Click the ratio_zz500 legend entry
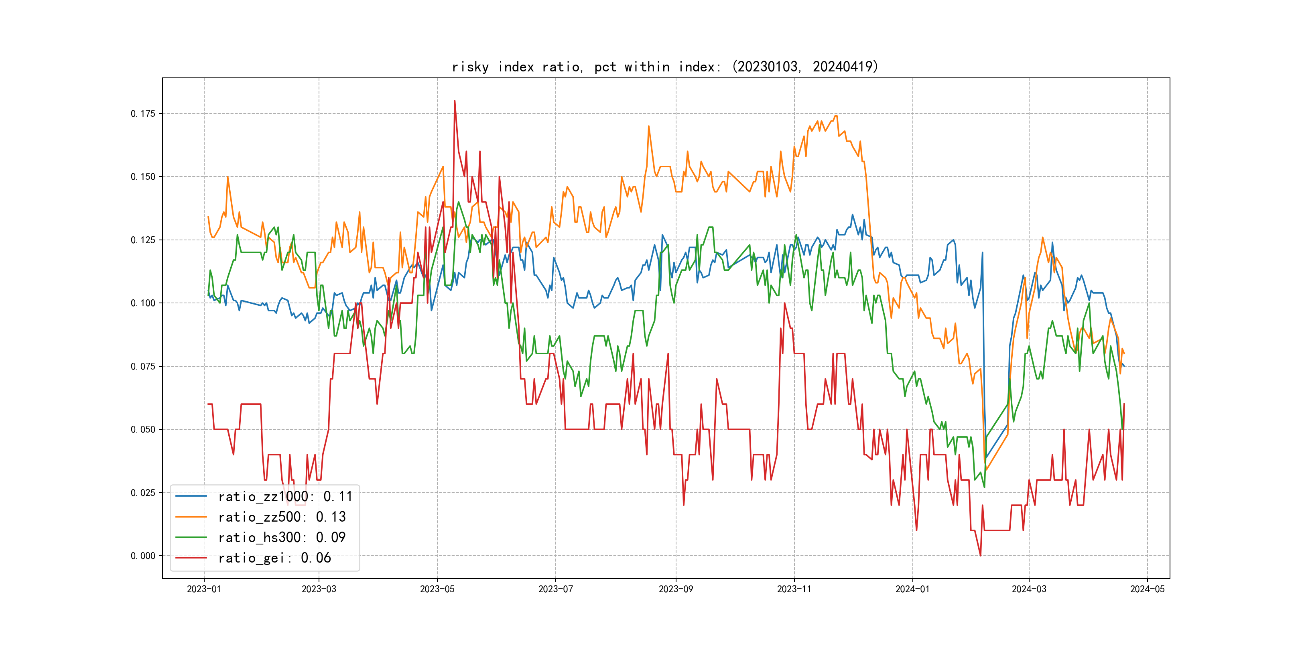This screenshot has height=650, width=1300. pos(282,517)
